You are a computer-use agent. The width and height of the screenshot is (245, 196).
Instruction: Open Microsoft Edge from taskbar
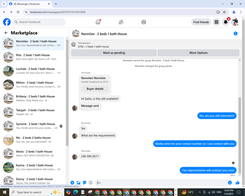75,192
